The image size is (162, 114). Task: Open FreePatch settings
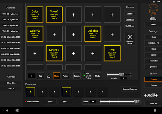[x=153, y=61]
